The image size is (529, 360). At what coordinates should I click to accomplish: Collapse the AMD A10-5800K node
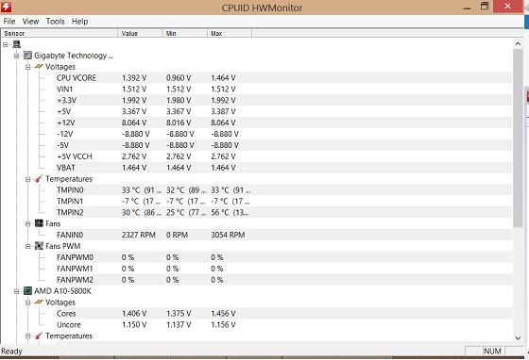tap(17, 291)
